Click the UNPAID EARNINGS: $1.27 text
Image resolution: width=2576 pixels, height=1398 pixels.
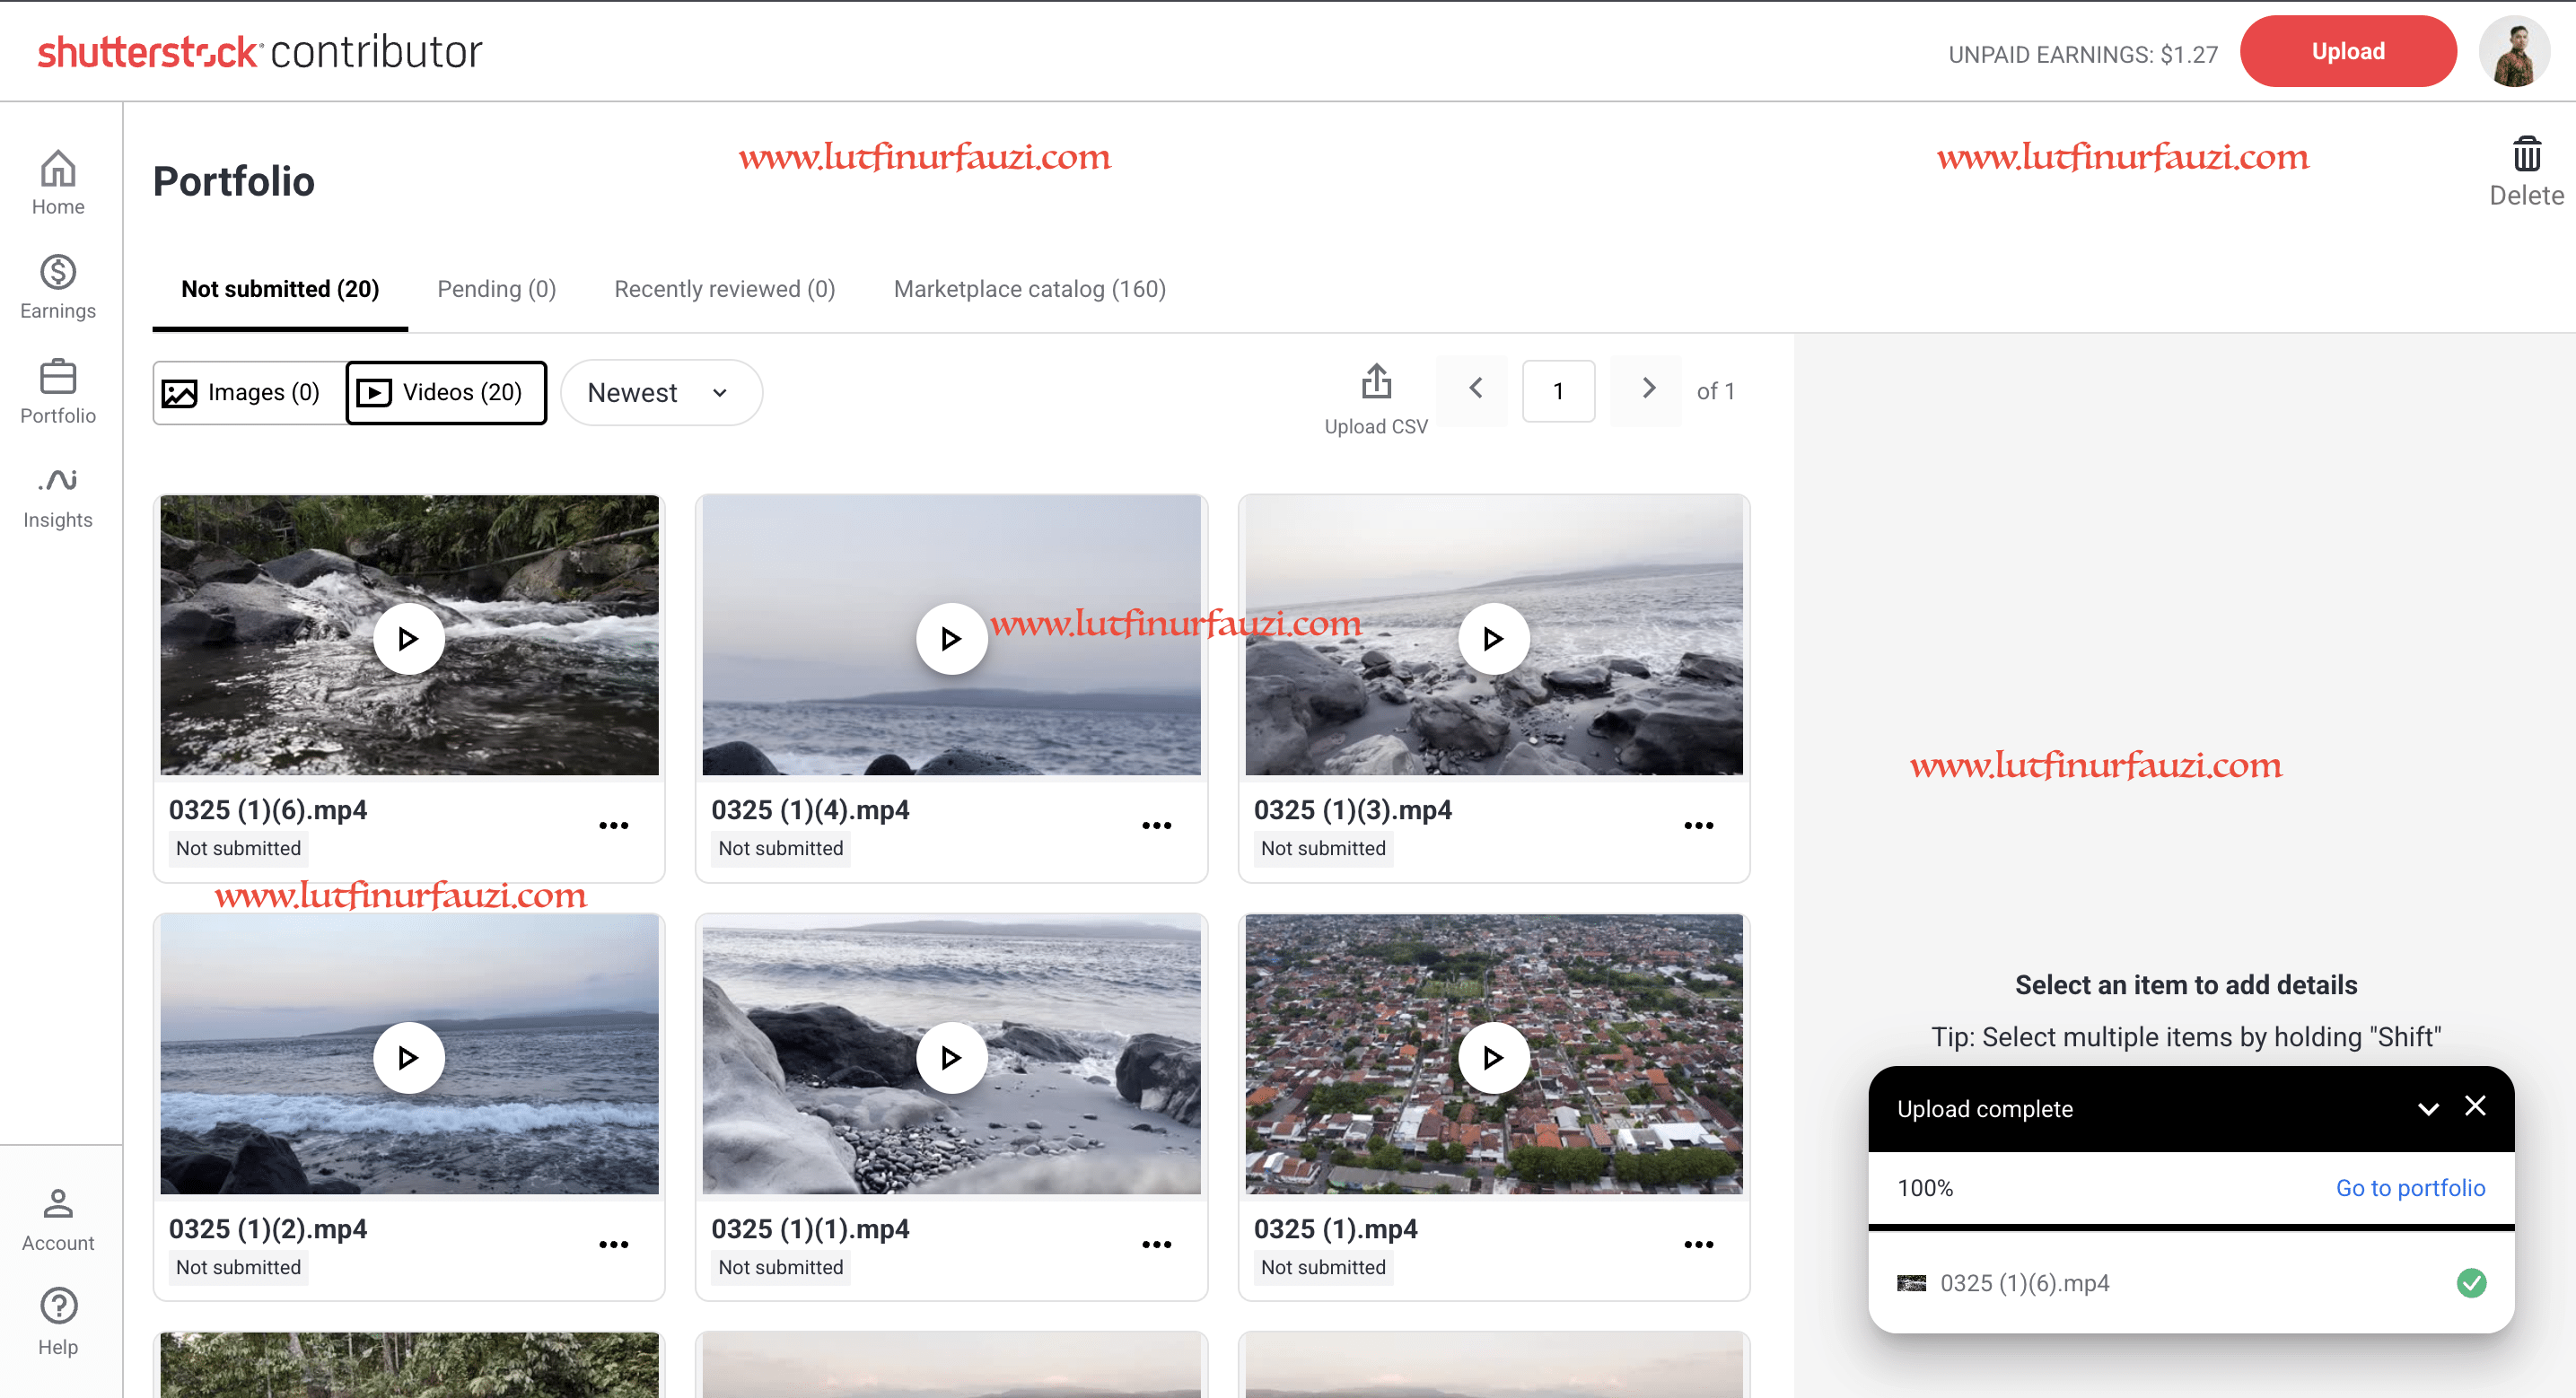click(2082, 54)
